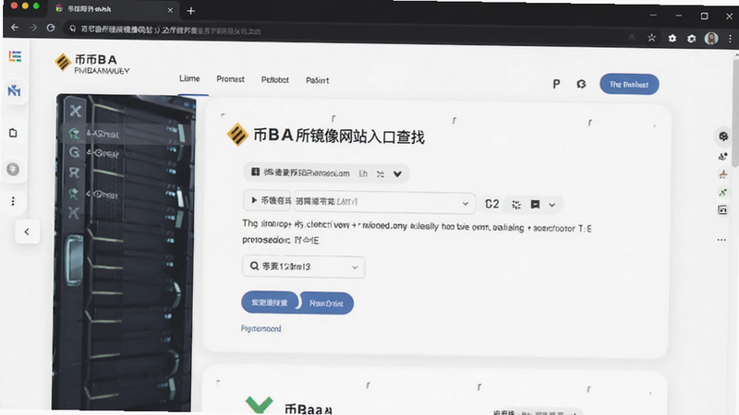Expand the domain chip down chevron
This screenshot has width=739, height=415.
coord(397,174)
